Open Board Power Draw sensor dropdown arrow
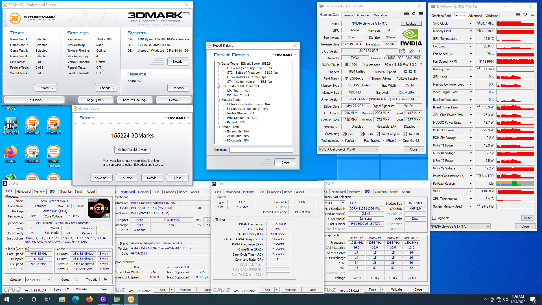This screenshot has width=542, height=305. pos(471,107)
